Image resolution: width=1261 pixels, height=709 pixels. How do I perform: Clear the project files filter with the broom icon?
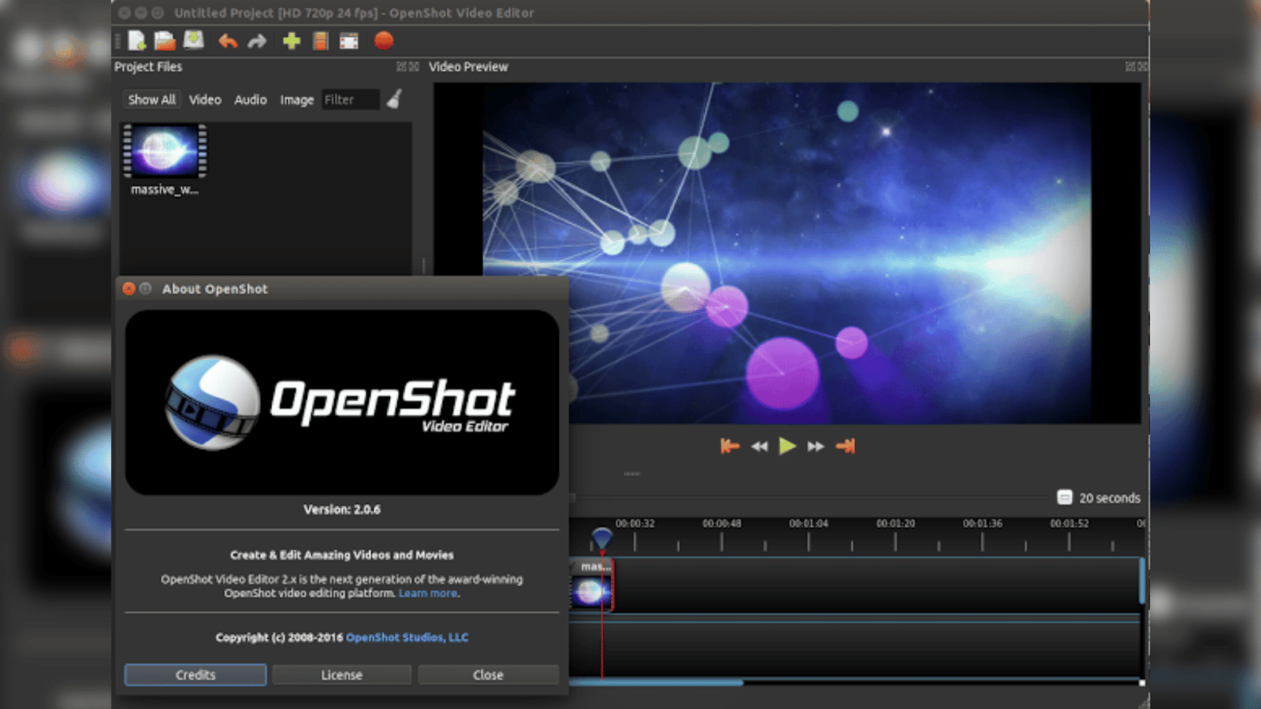pos(394,99)
